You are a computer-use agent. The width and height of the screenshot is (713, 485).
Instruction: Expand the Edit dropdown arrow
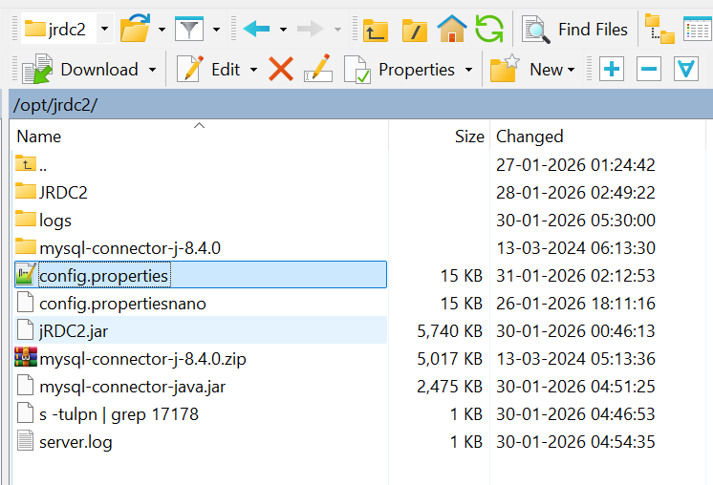pyautogui.click(x=253, y=70)
